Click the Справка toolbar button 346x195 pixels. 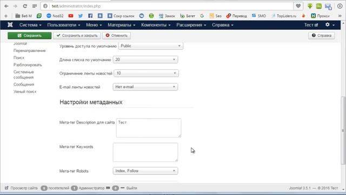click(x=321, y=35)
